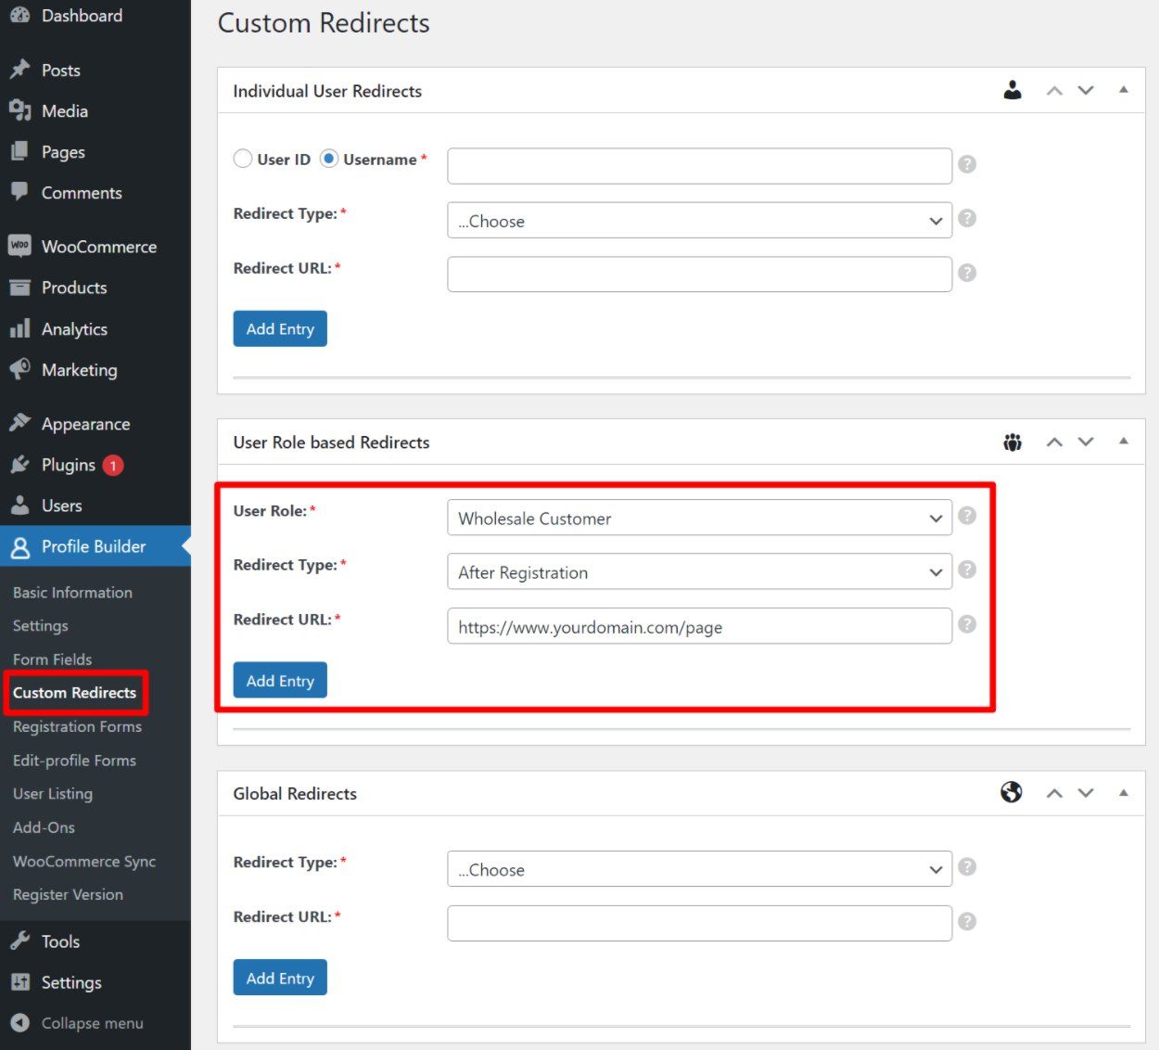Open Basic Information submenu item
Screen dimensions: 1159x1050
[x=72, y=592]
